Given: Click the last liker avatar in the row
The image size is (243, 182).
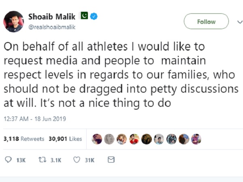Looking at the screenshot, I should click(196, 139).
